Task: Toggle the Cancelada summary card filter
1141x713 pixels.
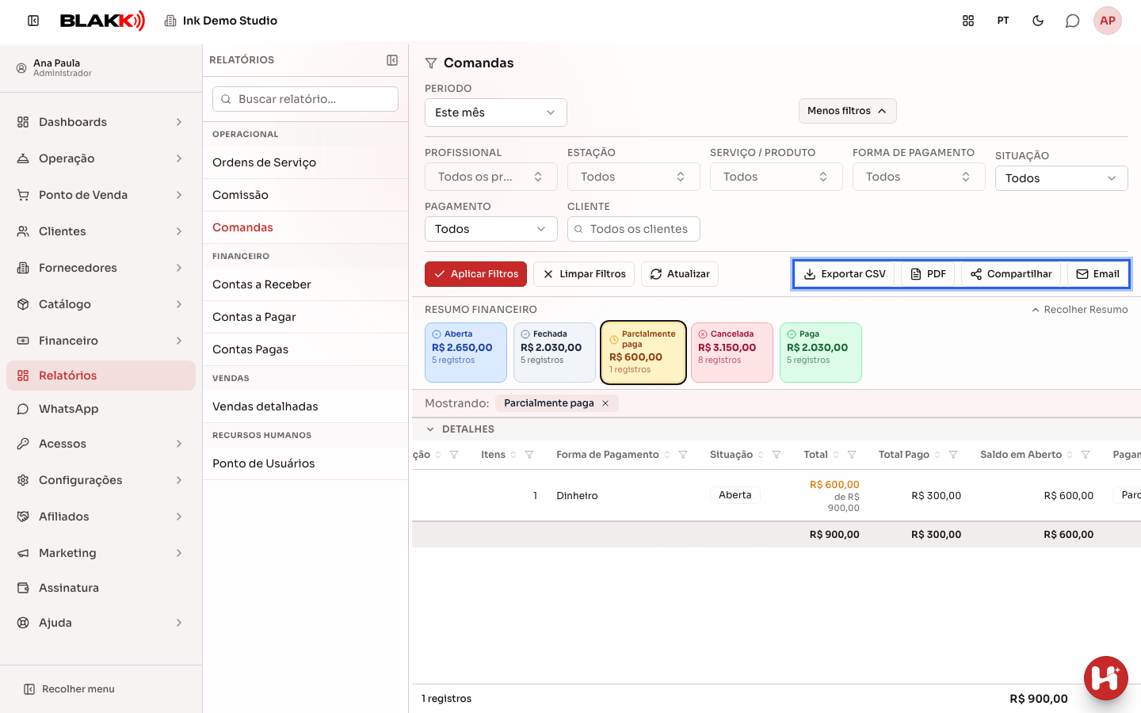Action: [732, 353]
